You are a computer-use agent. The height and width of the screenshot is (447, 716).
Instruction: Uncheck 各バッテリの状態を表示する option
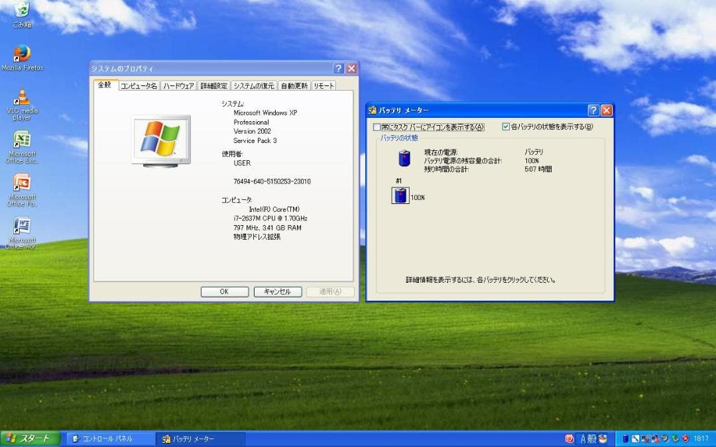505,126
